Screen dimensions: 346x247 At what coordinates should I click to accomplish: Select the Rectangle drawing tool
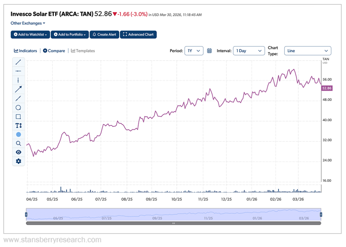coord(18,116)
